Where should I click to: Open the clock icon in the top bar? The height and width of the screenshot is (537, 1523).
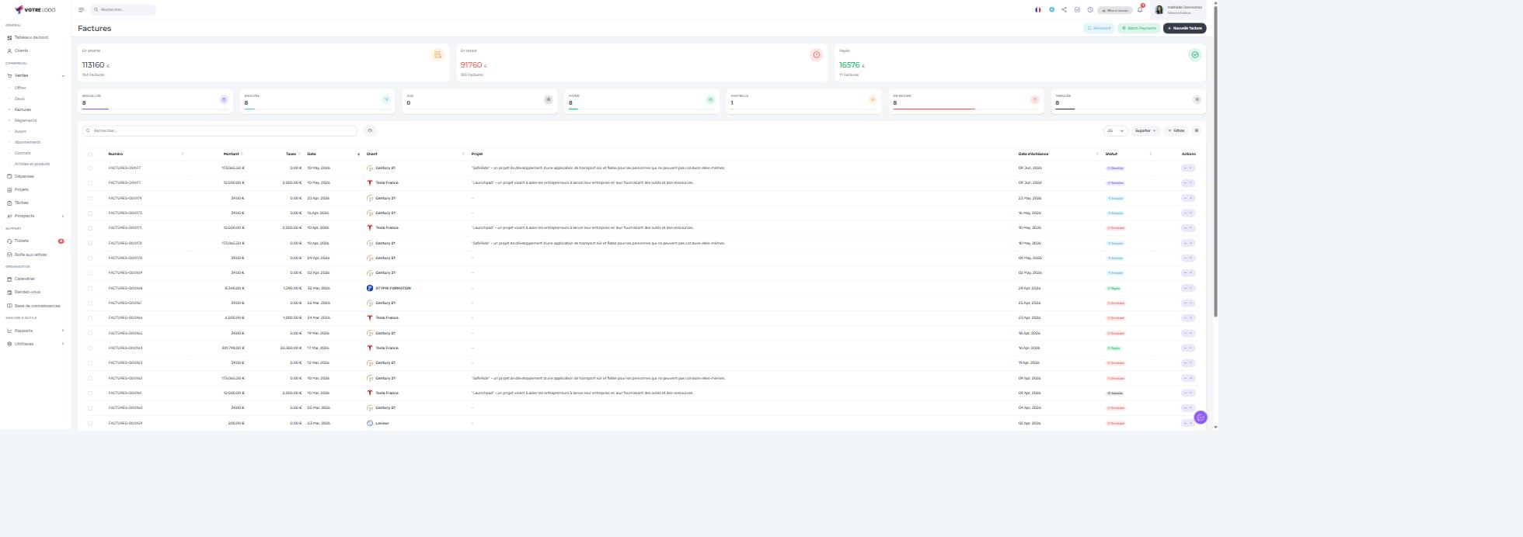1090,10
